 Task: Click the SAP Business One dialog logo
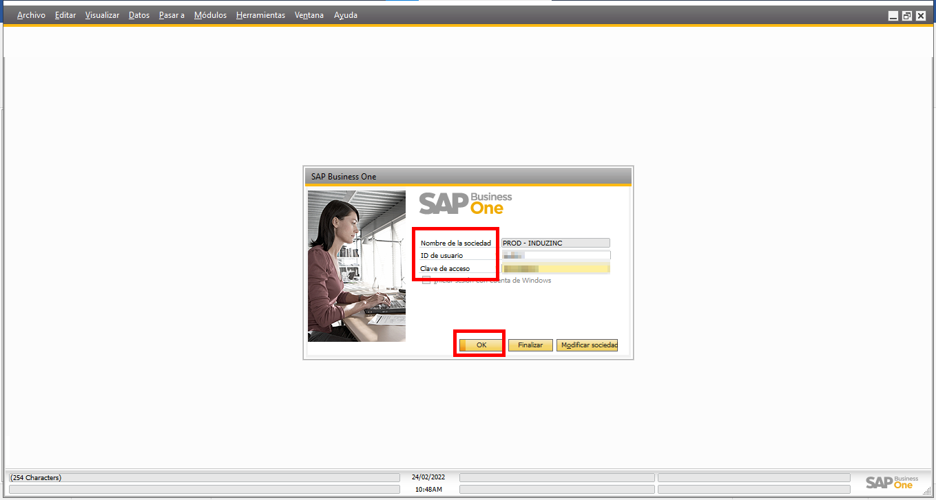466,204
